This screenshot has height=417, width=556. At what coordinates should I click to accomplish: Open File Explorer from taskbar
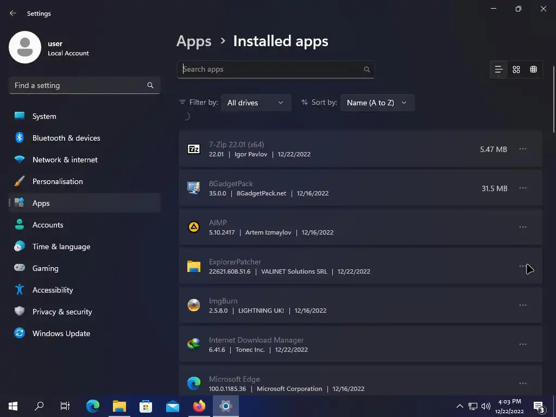coord(119,406)
